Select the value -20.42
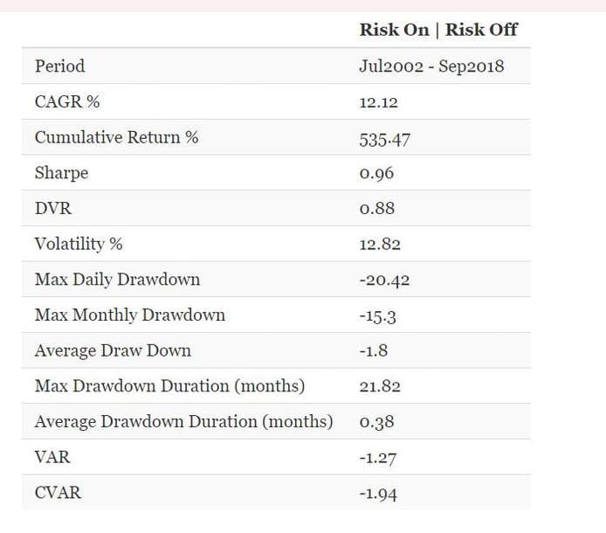Image resolution: width=606 pixels, height=533 pixels. [384, 280]
